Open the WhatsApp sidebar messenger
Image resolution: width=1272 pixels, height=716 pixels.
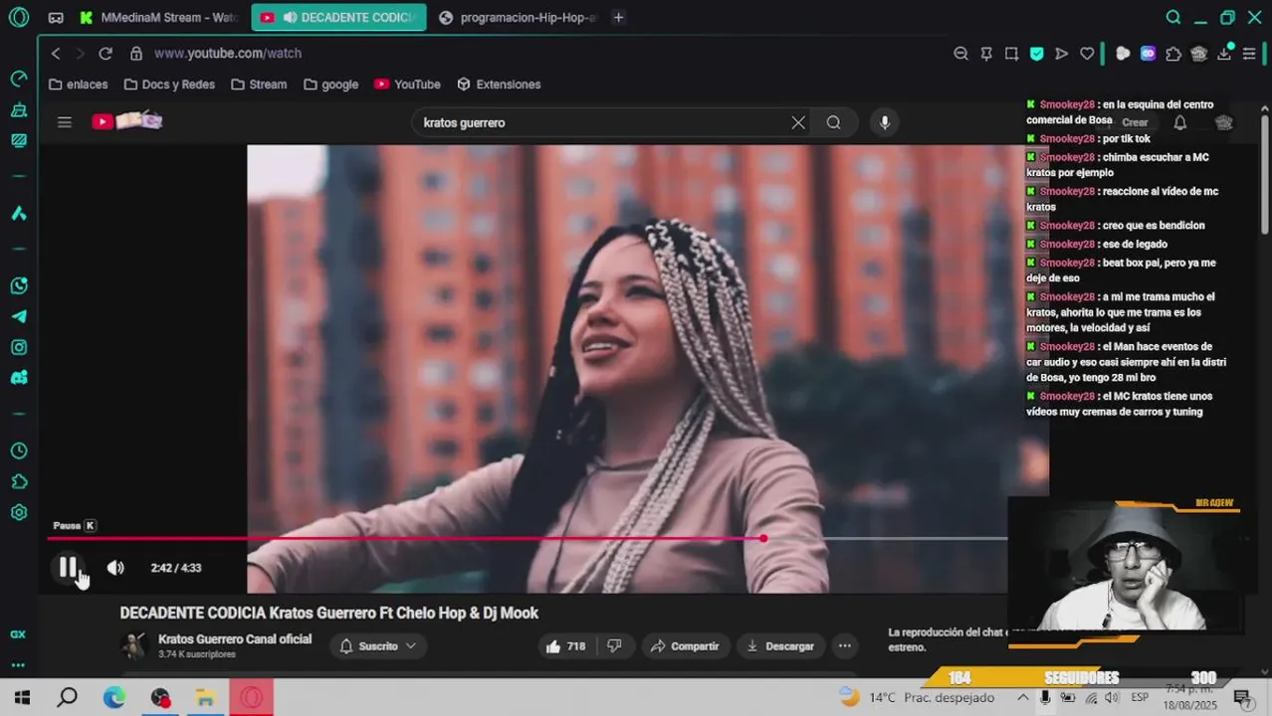(x=19, y=286)
